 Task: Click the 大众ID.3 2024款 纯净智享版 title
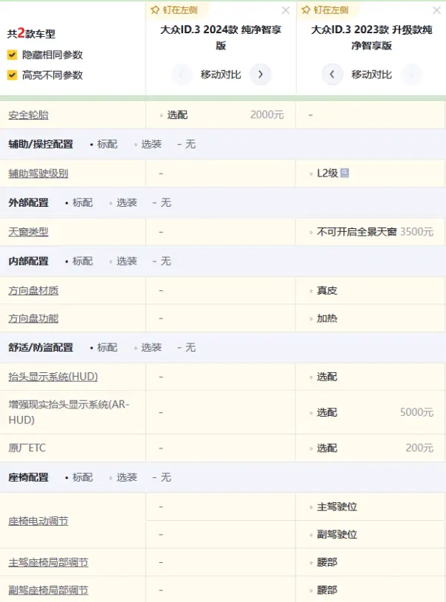(221, 37)
